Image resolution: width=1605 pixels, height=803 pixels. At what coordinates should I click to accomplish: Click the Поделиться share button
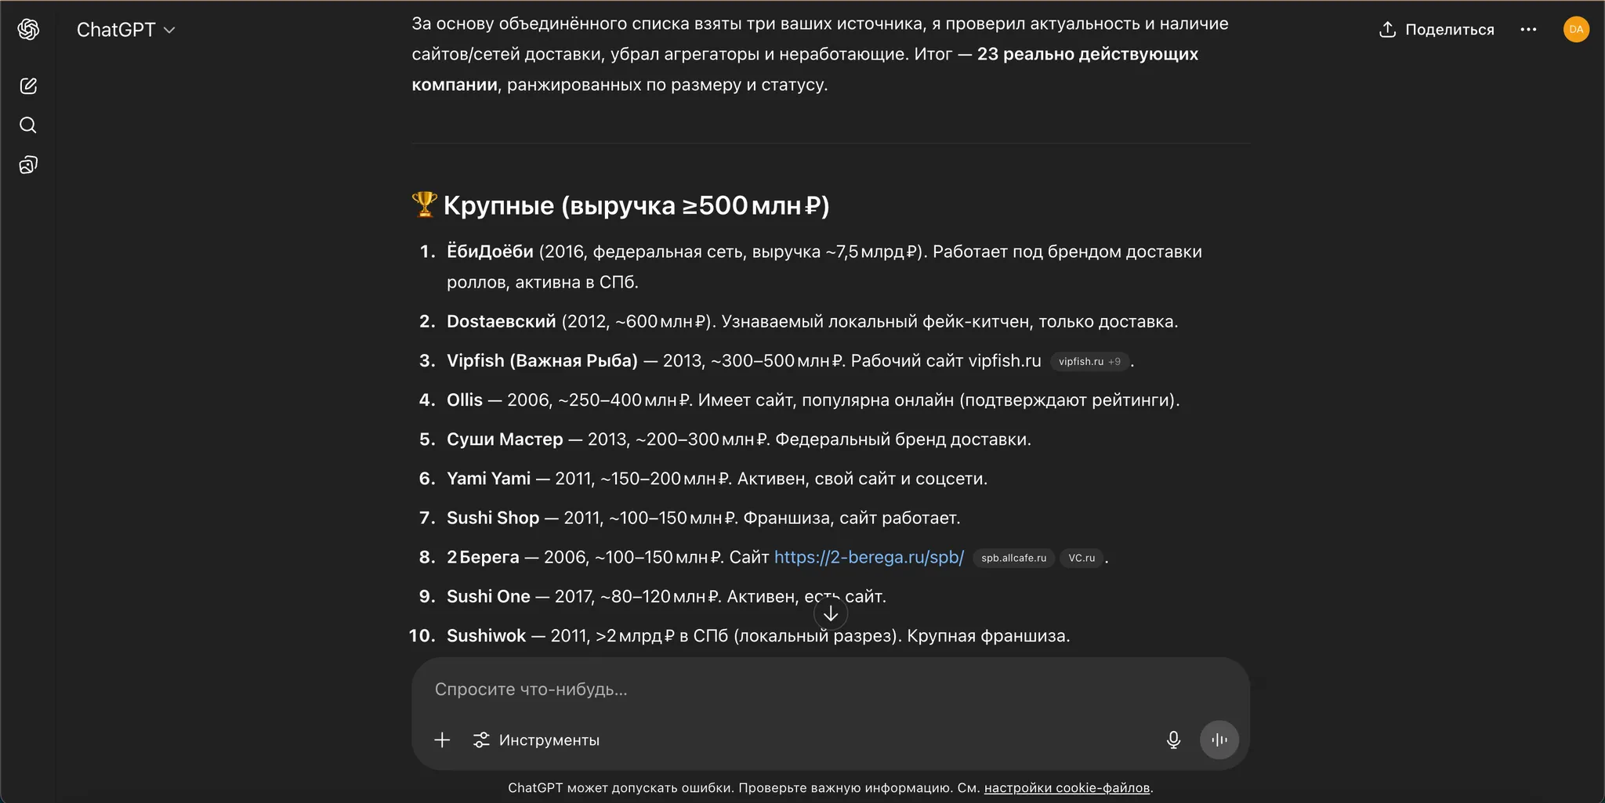pyautogui.click(x=1437, y=30)
